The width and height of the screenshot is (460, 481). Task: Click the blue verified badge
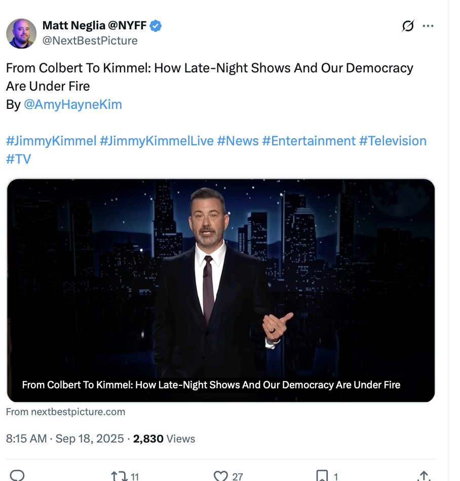pos(156,26)
